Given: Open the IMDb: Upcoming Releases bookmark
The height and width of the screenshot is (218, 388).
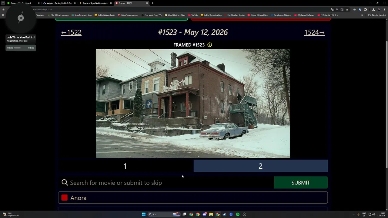Looking at the screenshot, I should [211, 15].
